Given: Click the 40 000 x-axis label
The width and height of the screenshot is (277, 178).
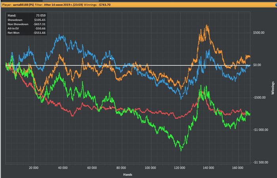Looking at the screenshot, I should [x=63, y=168].
